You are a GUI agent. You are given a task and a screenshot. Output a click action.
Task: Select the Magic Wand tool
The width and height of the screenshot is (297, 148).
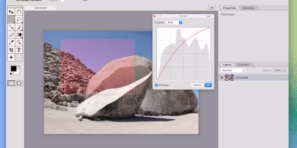(11, 27)
